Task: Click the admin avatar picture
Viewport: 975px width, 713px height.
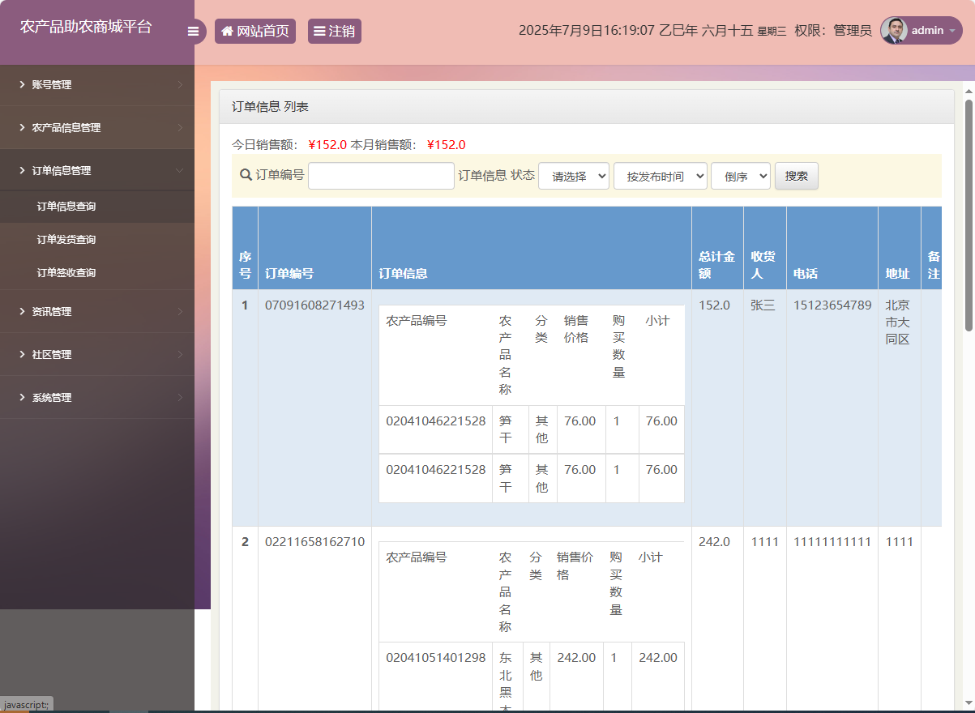Action: [894, 30]
